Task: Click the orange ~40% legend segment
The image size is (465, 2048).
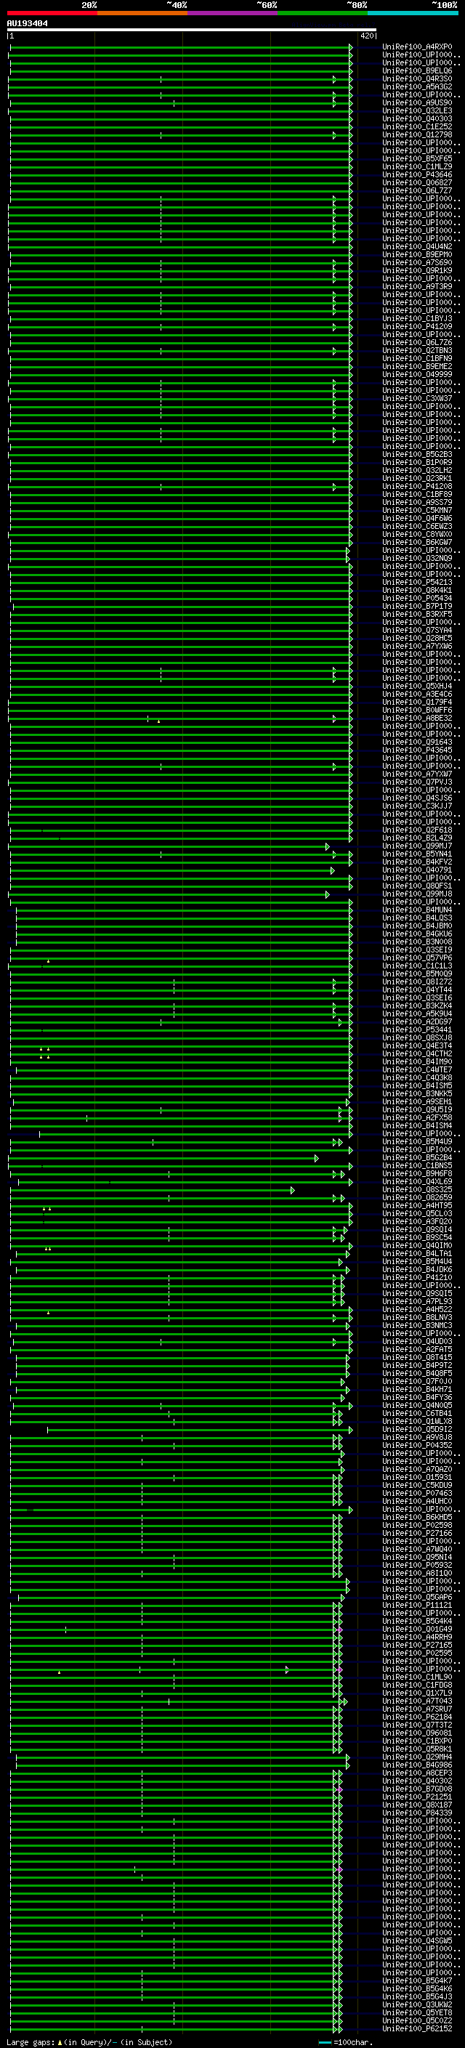Action: coord(142,13)
